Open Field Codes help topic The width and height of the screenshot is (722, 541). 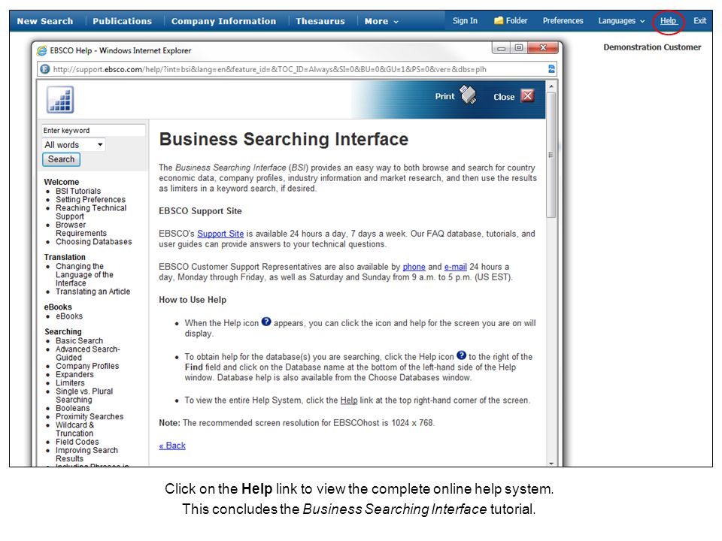[x=77, y=442]
